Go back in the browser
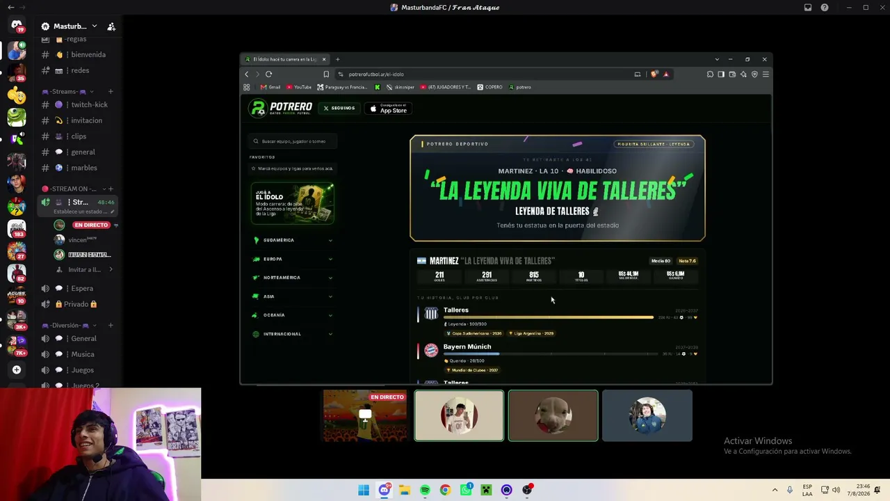This screenshot has width=890, height=501. [x=246, y=74]
